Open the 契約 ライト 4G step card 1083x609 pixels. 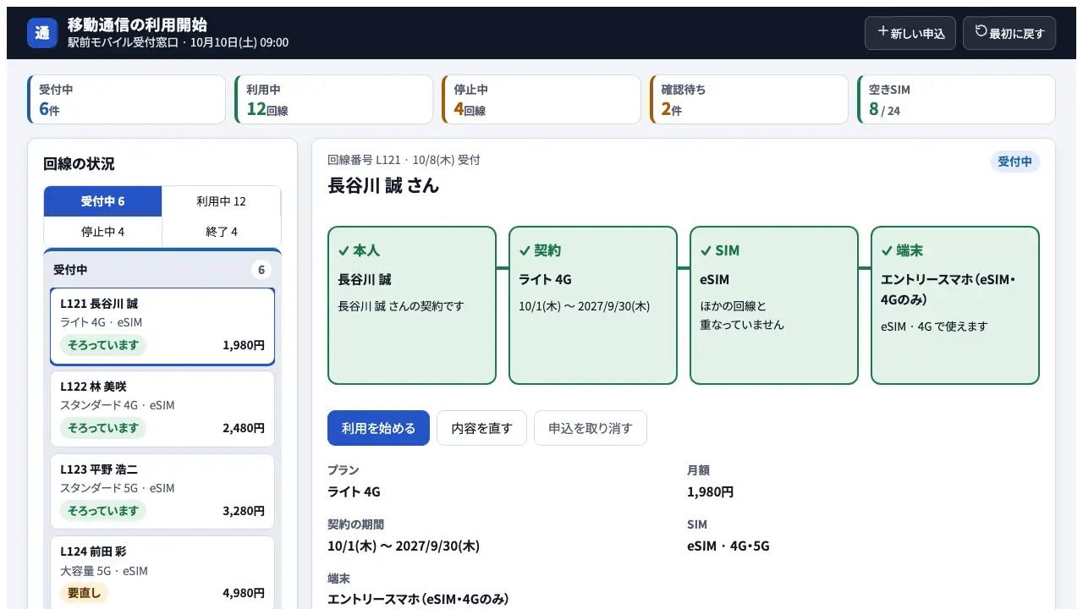pos(593,305)
